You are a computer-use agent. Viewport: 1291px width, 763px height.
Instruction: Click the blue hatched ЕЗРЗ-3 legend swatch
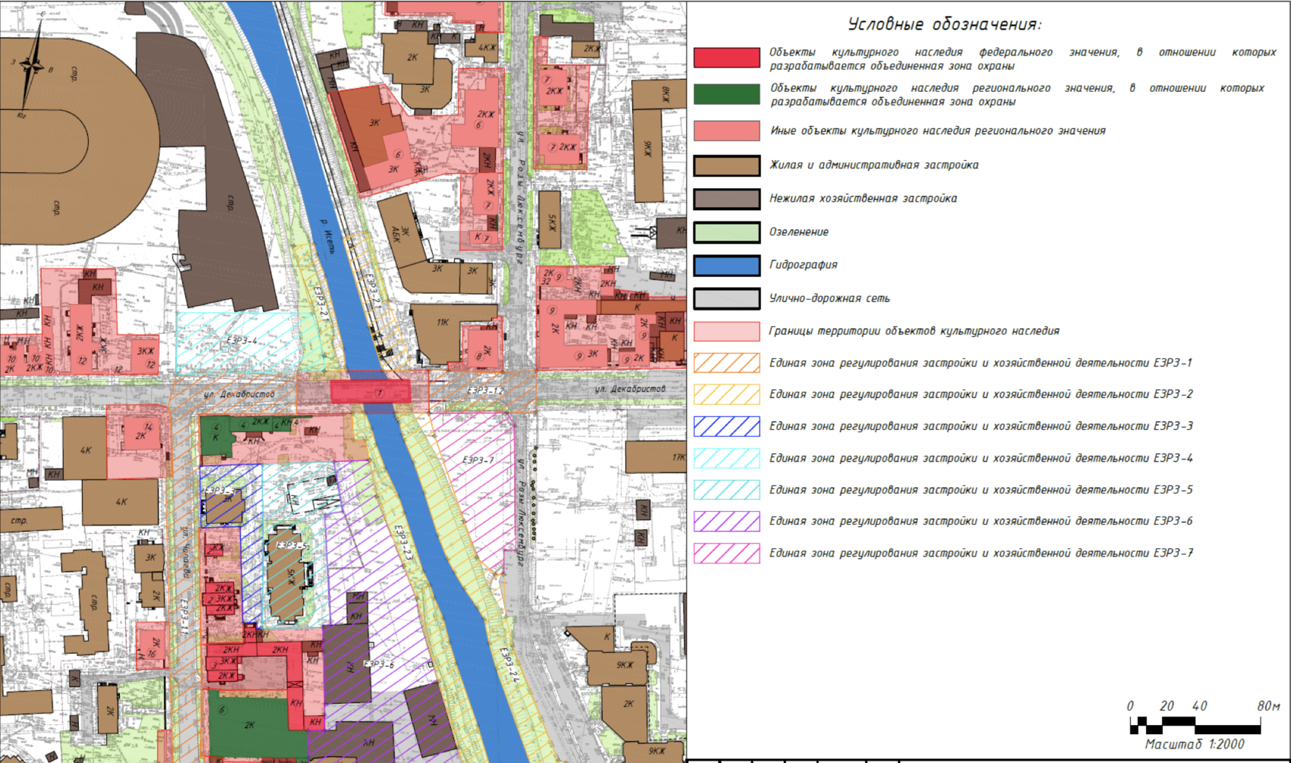(726, 426)
